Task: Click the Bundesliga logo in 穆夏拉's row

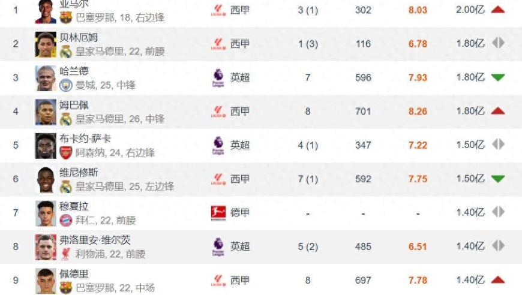Action: pyautogui.click(x=217, y=213)
